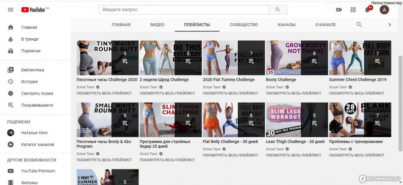View full playlist under Проблемы с тренировками

click(x=357, y=155)
